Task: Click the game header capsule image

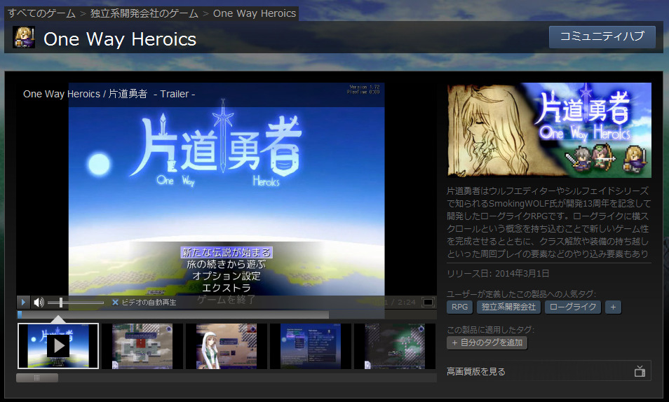Action: (x=549, y=130)
